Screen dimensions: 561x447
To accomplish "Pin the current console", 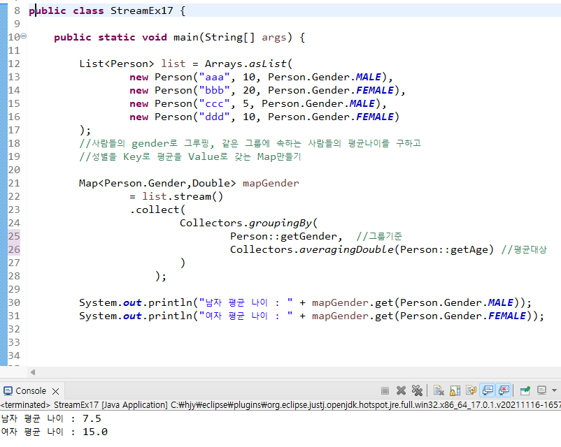I will (525, 390).
